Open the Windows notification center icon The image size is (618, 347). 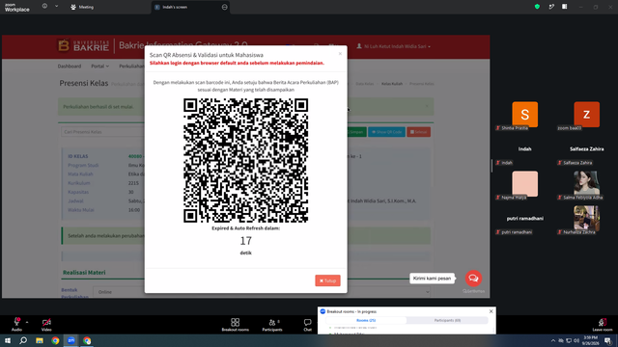point(608,340)
